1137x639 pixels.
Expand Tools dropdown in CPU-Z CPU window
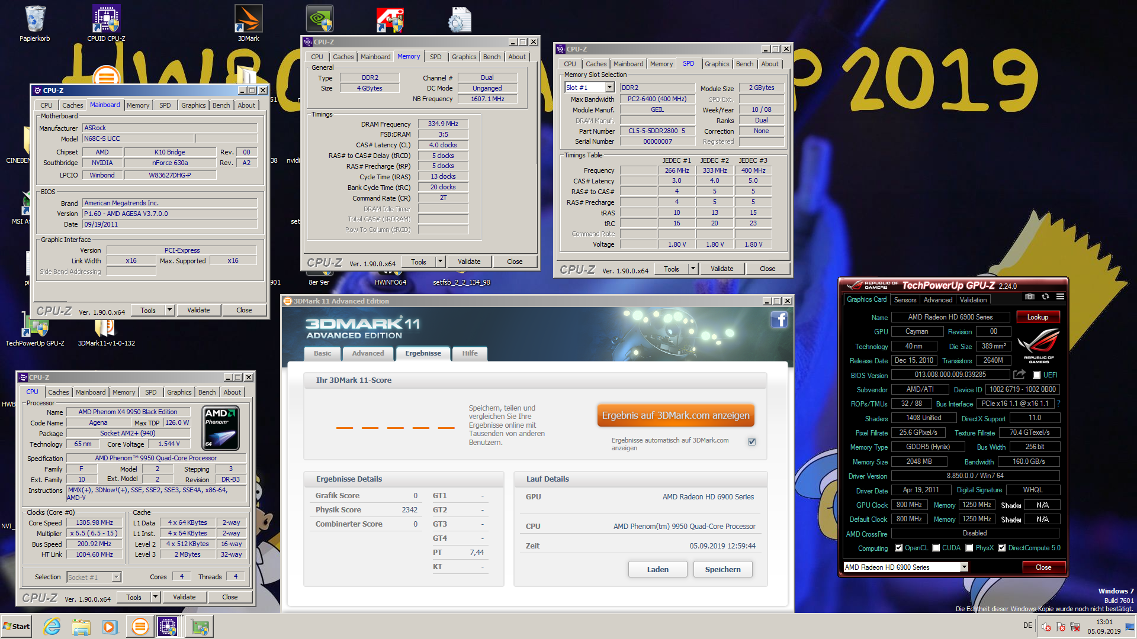coord(155,597)
